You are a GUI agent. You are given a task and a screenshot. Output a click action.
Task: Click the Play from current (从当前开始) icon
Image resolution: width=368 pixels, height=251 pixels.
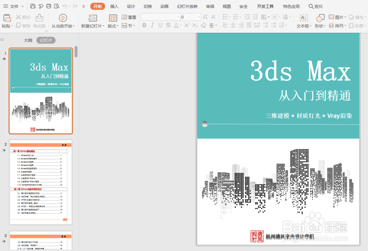pyautogui.click(x=63, y=18)
